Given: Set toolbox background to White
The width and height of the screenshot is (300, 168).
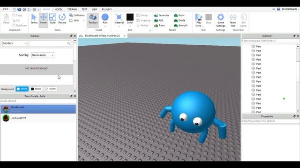Looking at the screenshot, I should (22, 89).
